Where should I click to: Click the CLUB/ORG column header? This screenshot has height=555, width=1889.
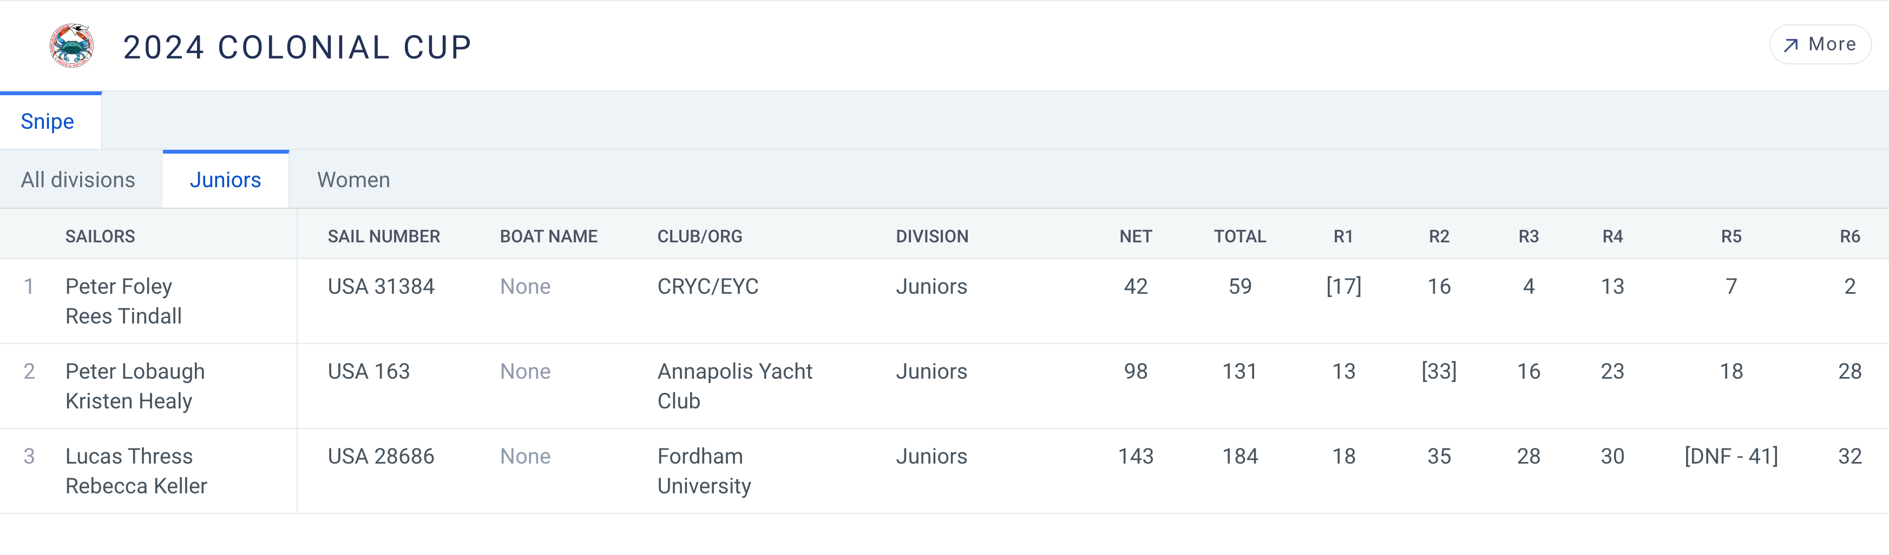click(x=699, y=237)
